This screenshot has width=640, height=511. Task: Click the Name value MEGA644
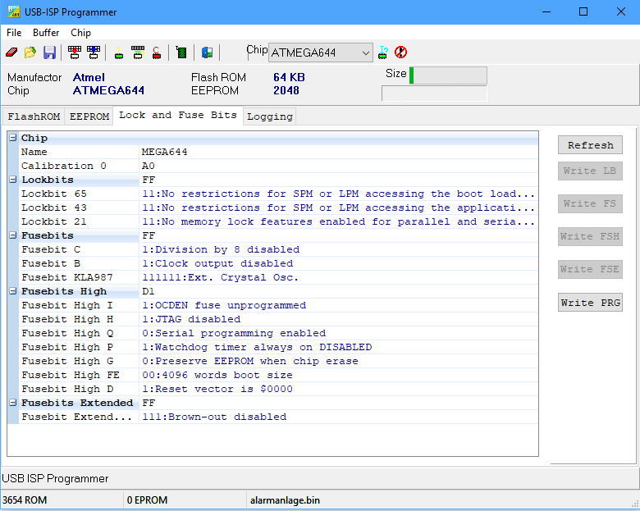coord(164,152)
